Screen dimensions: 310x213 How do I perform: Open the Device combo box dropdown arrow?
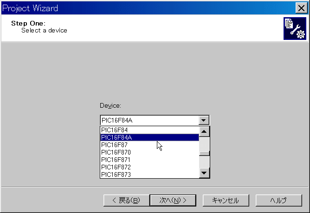click(x=204, y=120)
